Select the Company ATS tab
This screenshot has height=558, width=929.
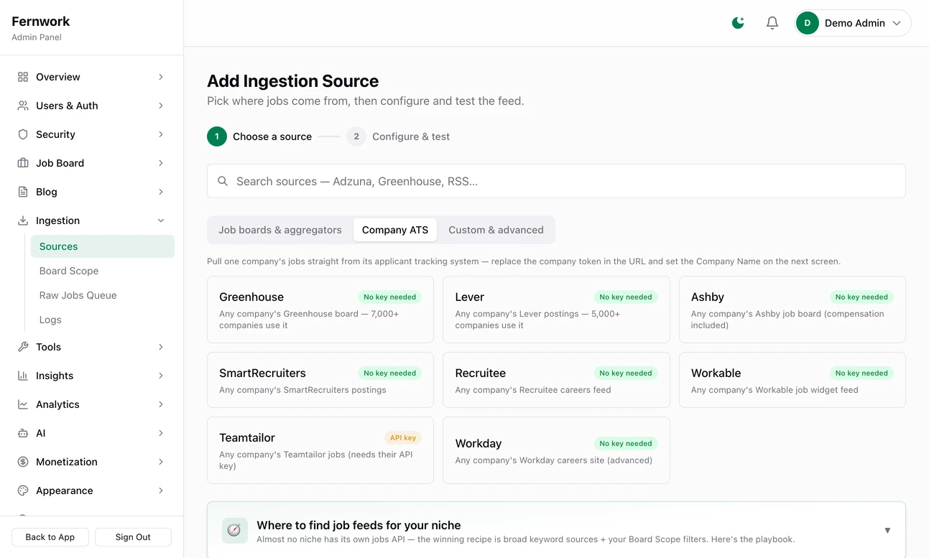click(x=395, y=230)
